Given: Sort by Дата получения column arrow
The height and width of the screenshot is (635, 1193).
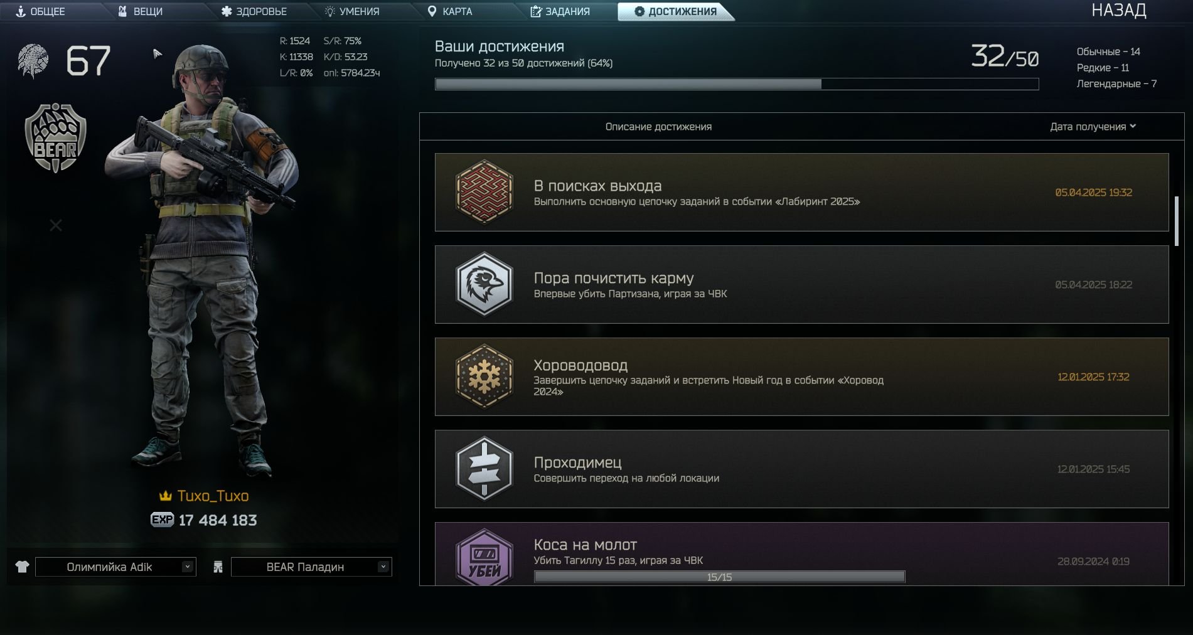Looking at the screenshot, I should tap(1133, 126).
